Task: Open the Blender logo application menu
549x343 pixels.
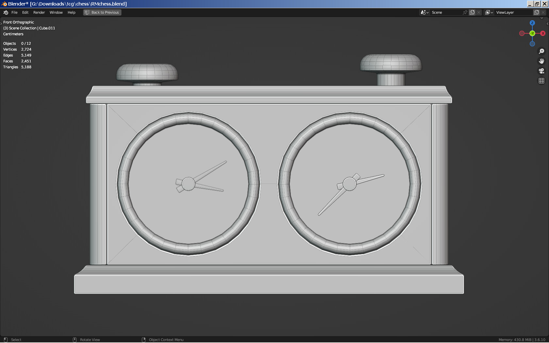Action: [6, 12]
